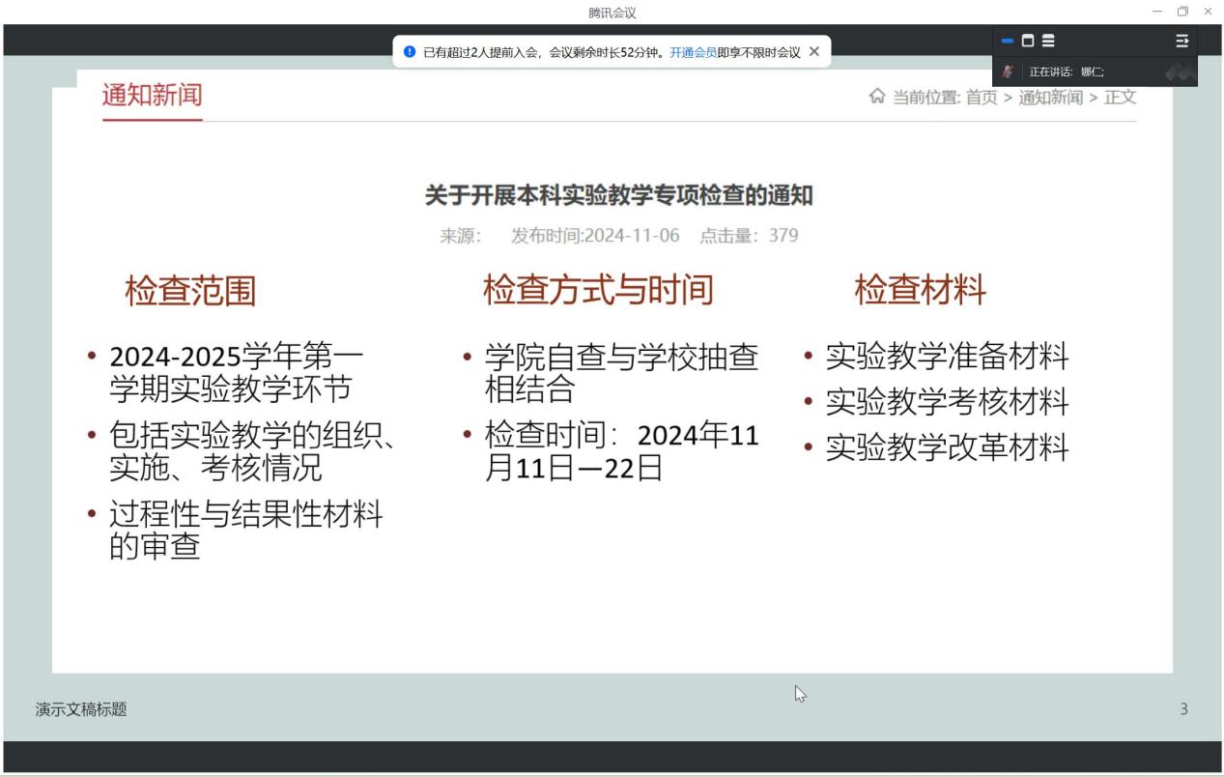
Task: Click 通知新闻 heading tab on the slide
Action: tap(152, 96)
